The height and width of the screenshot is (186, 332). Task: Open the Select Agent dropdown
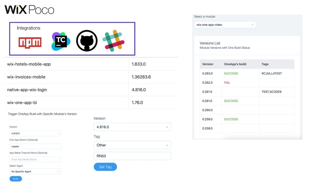[x=35, y=171]
